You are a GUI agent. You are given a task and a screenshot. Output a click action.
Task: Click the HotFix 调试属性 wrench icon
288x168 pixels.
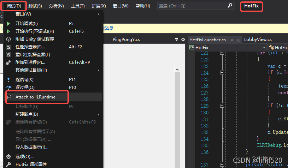(x=8, y=164)
